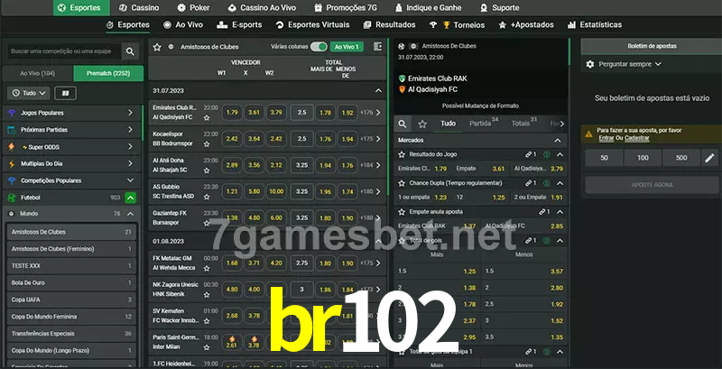Click the layout switch icon next to Tudo
This screenshot has width=722, height=369.
(x=65, y=93)
